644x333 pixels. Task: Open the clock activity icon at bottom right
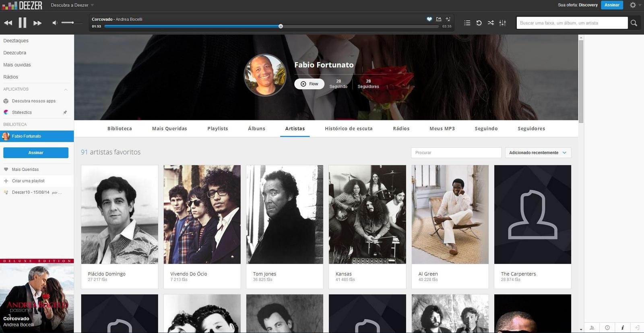tap(607, 328)
